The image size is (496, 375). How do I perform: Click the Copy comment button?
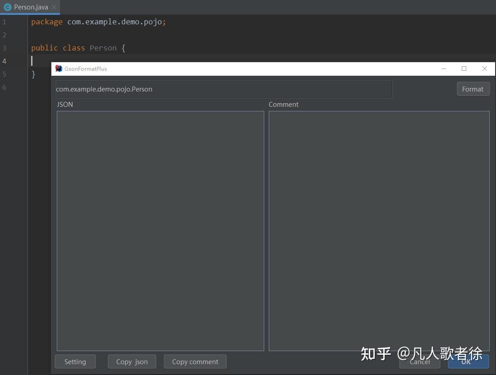[195, 361]
